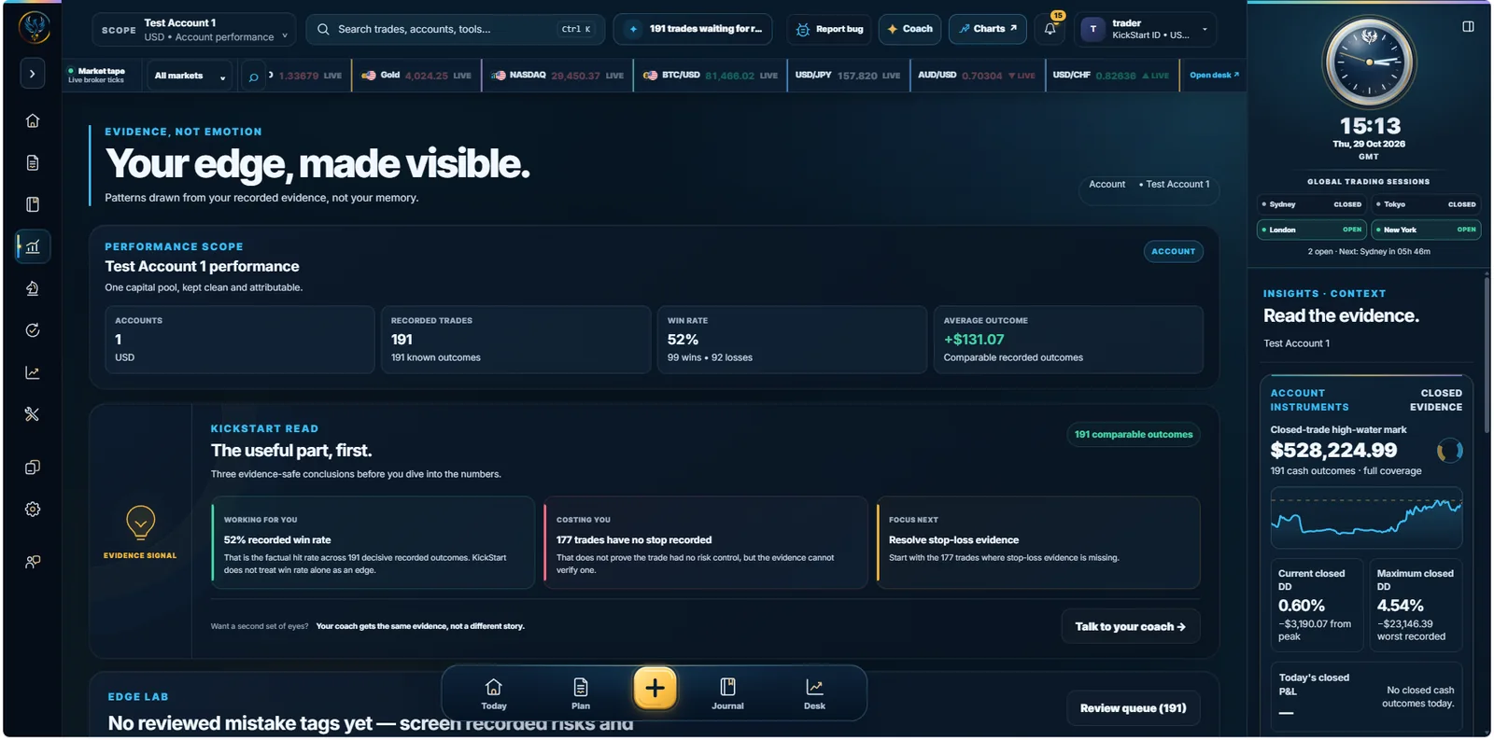Click the lightbulb Evidence Signal icon
1494x740 pixels.
click(x=140, y=523)
